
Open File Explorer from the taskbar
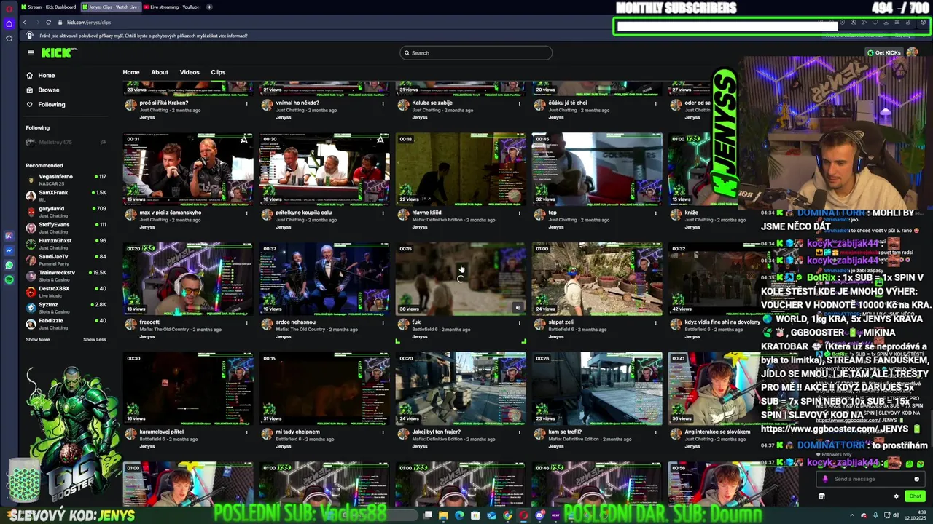point(442,515)
